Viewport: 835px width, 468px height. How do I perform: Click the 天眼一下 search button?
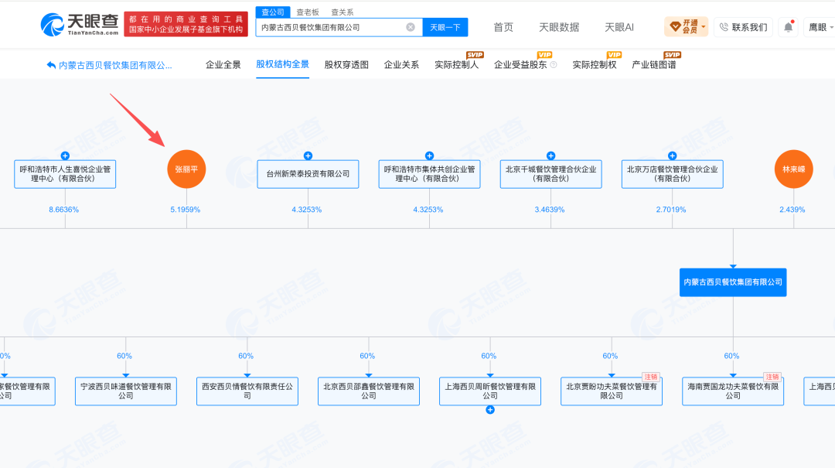[445, 27]
